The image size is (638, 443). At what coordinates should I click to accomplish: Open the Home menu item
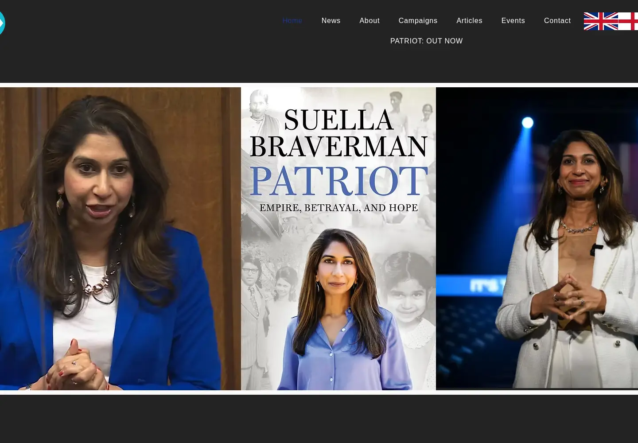pyautogui.click(x=292, y=20)
